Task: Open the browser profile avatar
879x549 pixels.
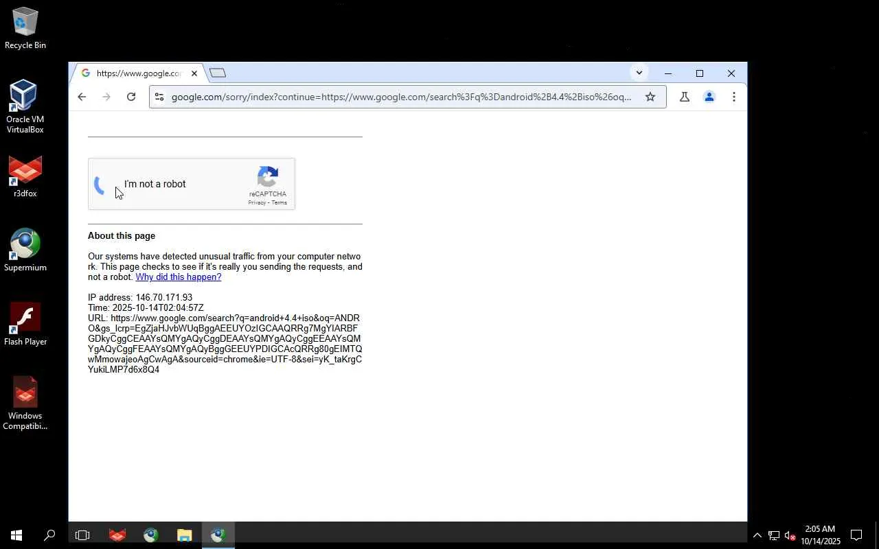Action: [x=709, y=97]
